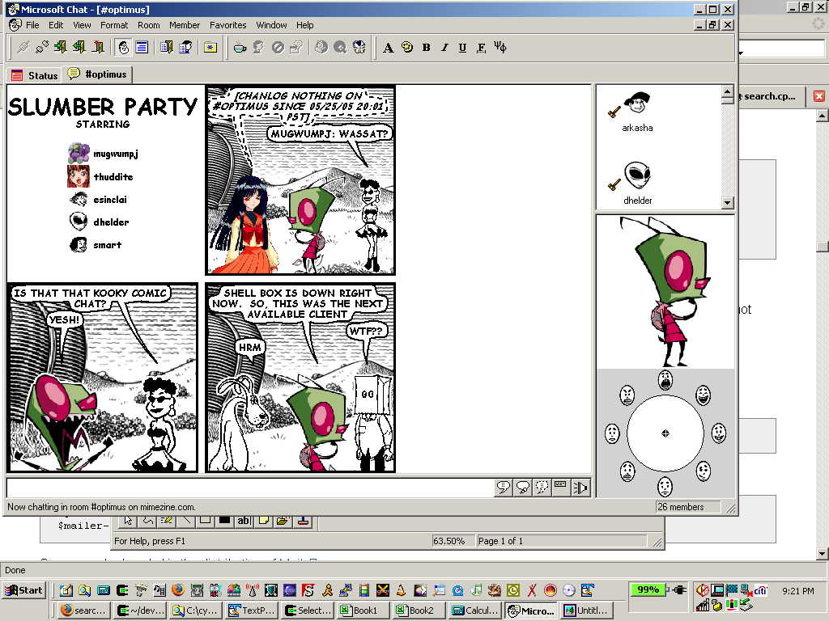
Task: Pick the bored neutral face at the wheel bottom
Action: pos(665,486)
